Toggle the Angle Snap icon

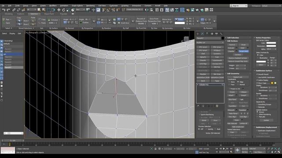(x=108, y=10)
